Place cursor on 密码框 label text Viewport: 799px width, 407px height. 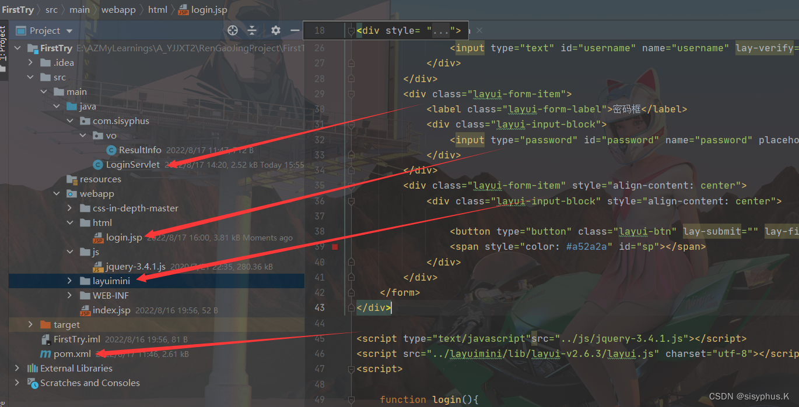626,109
